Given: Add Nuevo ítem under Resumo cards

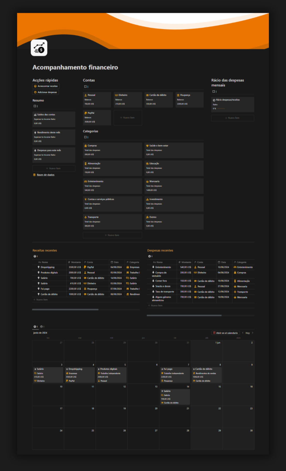Looking at the screenshot, I should 54,168.
